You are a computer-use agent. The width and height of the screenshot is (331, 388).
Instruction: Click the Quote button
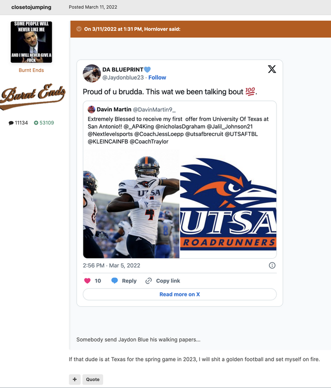click(x=93, y=379)
